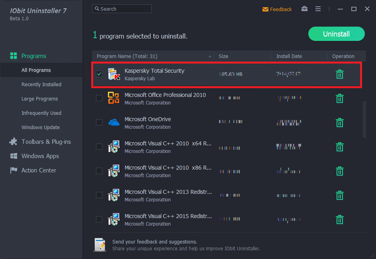The image size is (376, 259).
Task: Click the Search input field
Action: tap(122, 9)
